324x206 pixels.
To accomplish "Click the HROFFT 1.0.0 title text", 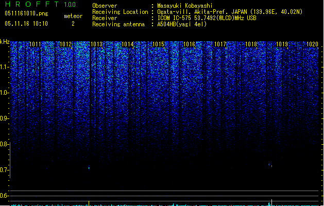I will [x=41, y=4].
